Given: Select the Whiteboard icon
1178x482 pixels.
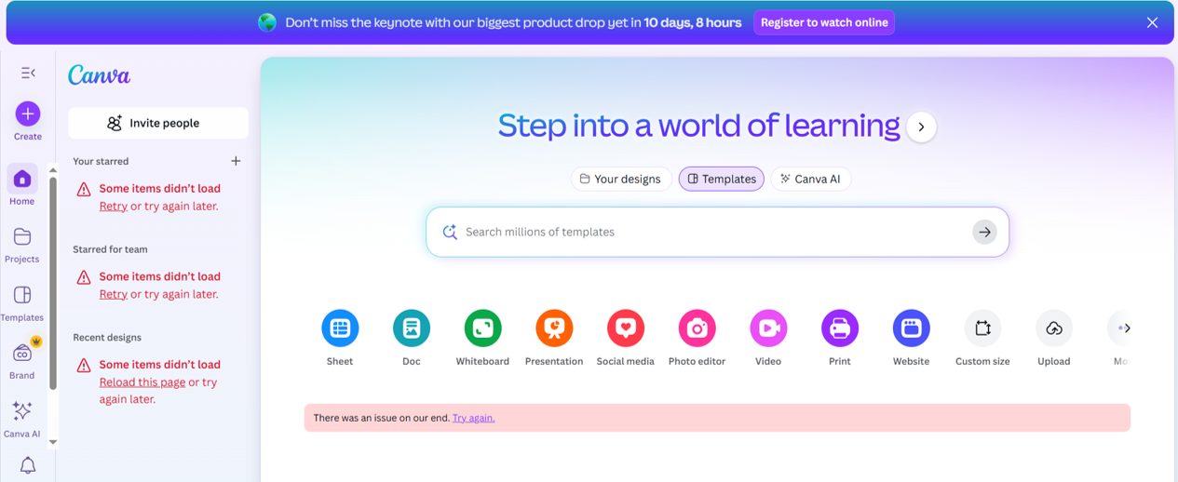Looking at the screenshot, I should click(x=482, y=328).
